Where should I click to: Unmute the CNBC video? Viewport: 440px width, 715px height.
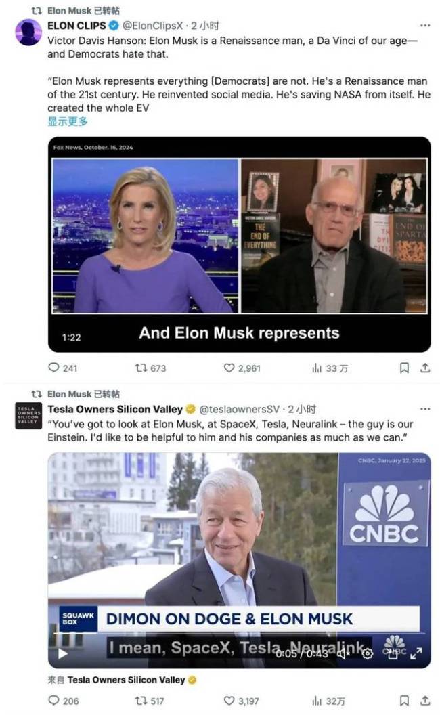[x=344, y=653]
